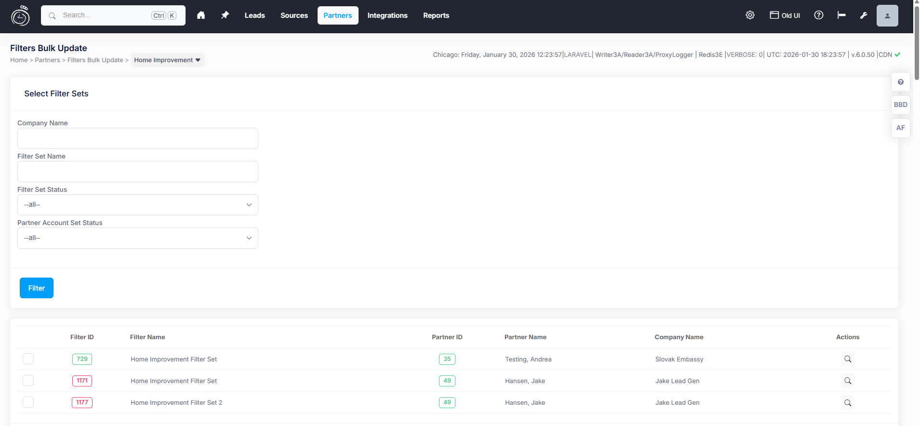Image resolution: width=920 pixels, height=426 pixels.
Task: Open the user profile avatar
Action: tap(887, 15)
